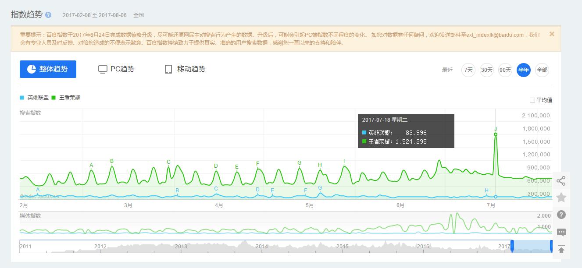The image size is (582, 268).
Task: Toggle the 王者荣耀 legend series
Action: (66, 98)
